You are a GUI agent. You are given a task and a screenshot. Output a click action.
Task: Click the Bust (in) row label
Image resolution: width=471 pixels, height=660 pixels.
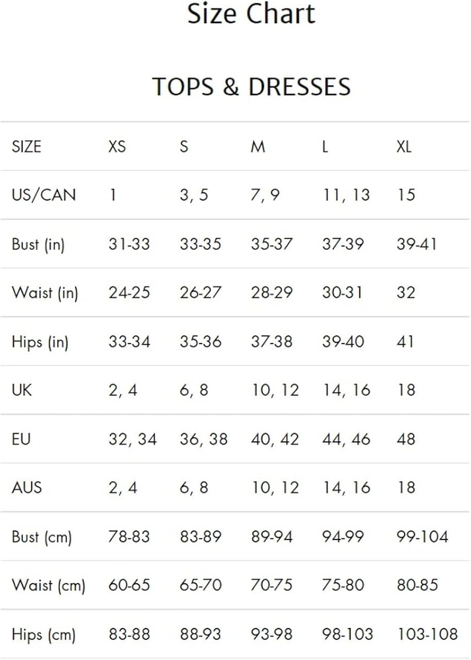[x=38, y=244]
